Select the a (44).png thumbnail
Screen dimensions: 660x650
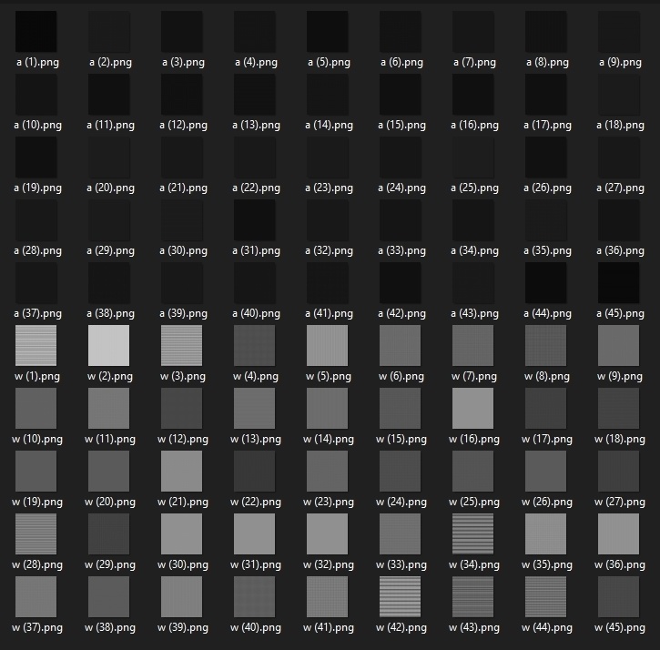(545, 282)
